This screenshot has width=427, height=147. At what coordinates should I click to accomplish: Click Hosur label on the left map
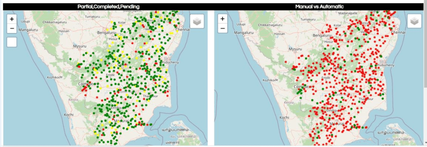(x=113, y=39)
